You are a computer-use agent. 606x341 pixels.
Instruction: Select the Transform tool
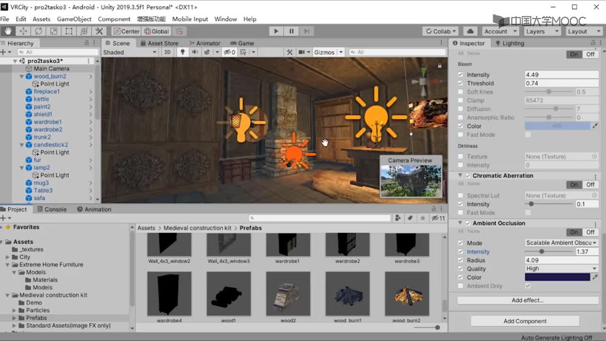(84, 31)
